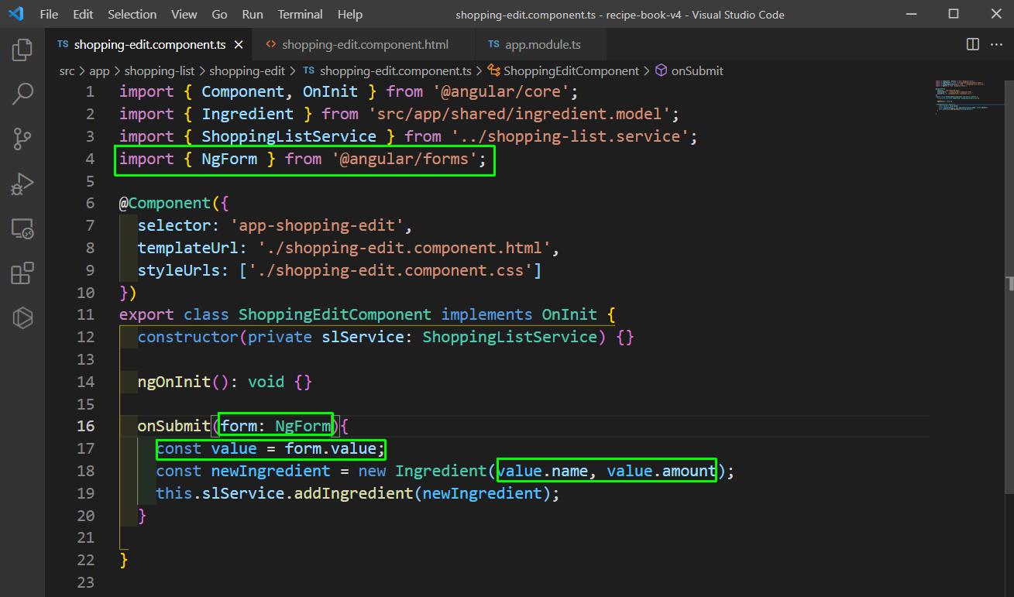Click the addIngredient call on line 19

tap(353, 493)
